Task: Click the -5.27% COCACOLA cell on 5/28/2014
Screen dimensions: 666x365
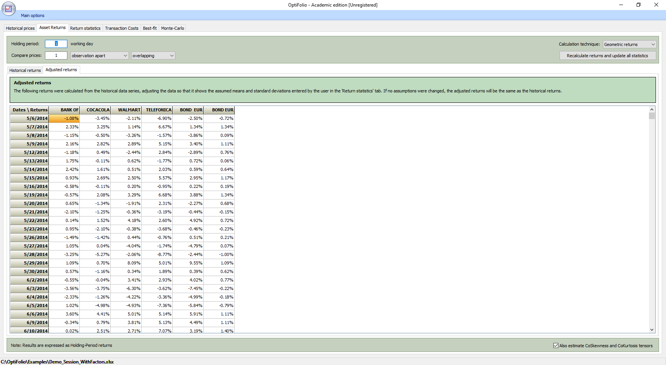Action: tap(95, 254)
